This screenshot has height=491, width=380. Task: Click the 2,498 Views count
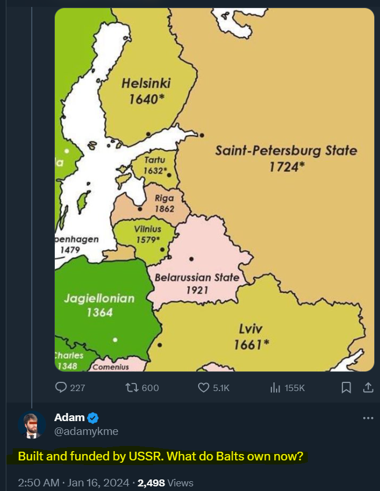tap(165, 482)
